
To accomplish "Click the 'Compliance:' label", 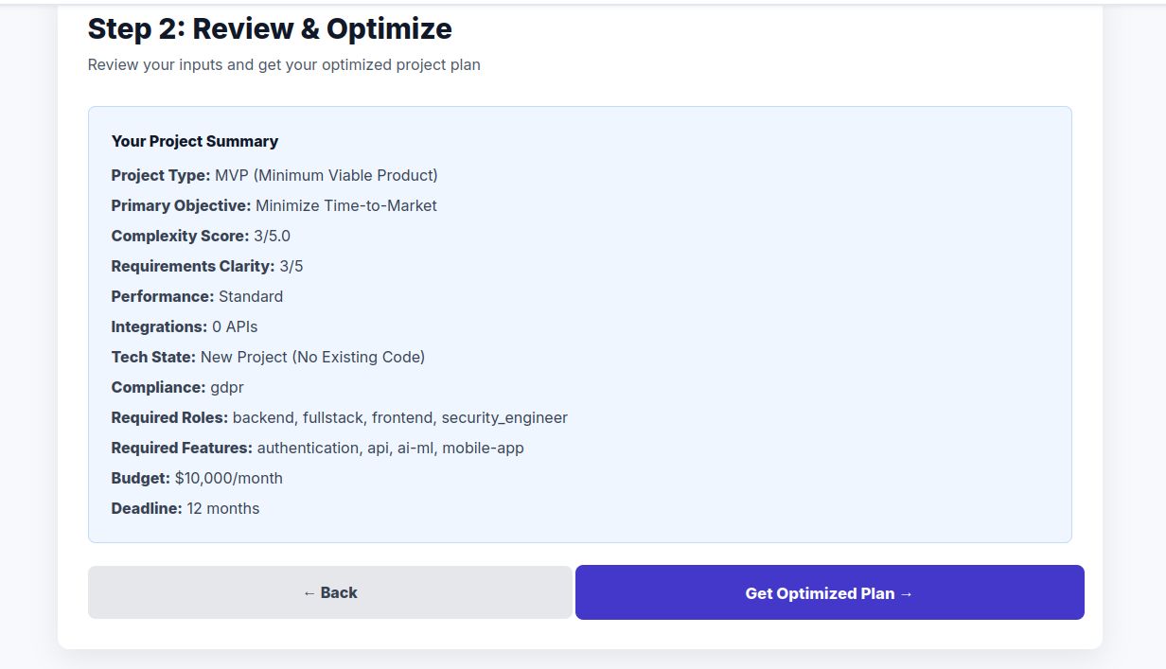I will point(158,387).
